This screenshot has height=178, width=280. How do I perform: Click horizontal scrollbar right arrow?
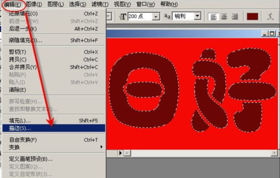coord(274,153)
